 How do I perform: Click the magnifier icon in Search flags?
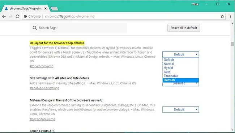[x=35, y=28]
